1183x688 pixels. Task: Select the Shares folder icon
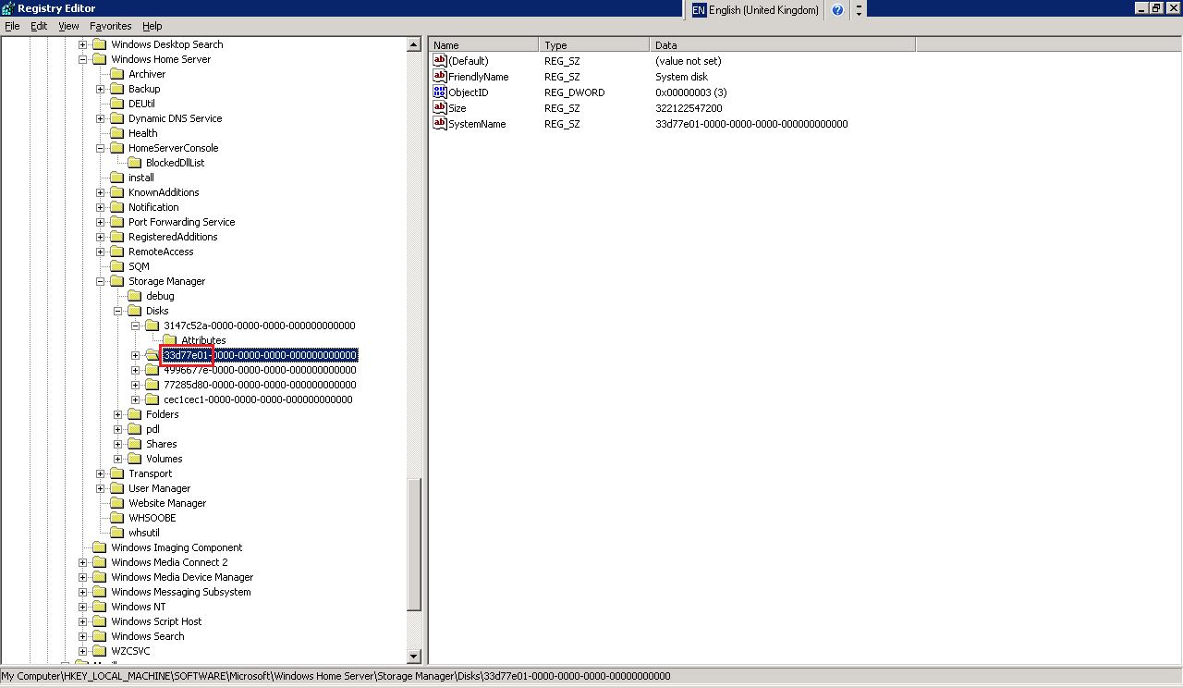tap(134, 444)
